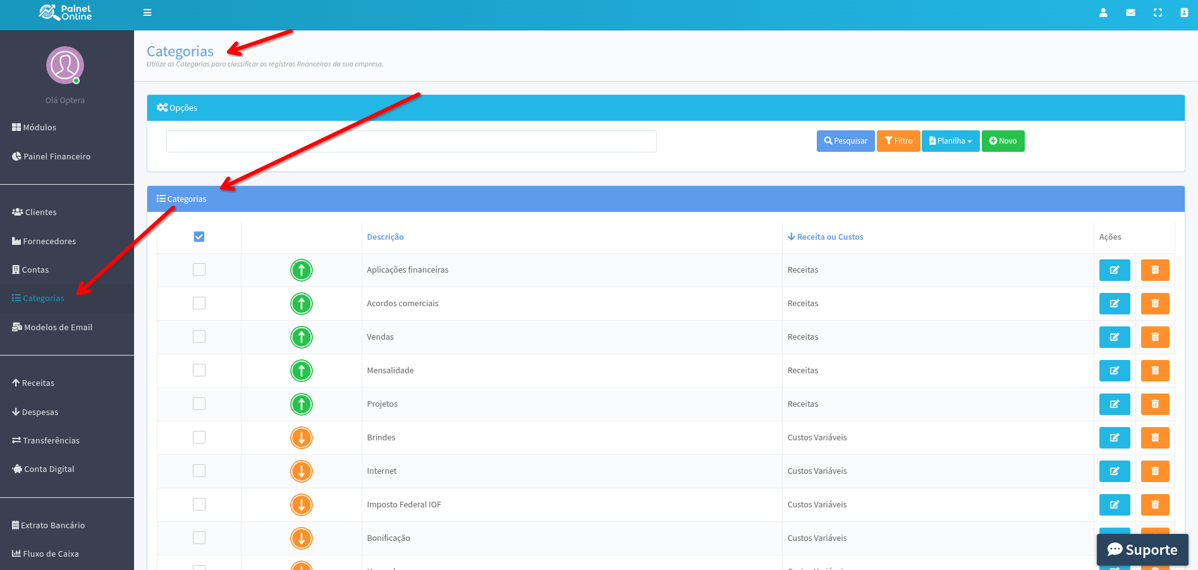Uncheck the select-all header checkbox
The width and height of the screenshot is (1198, 570).
199,237
